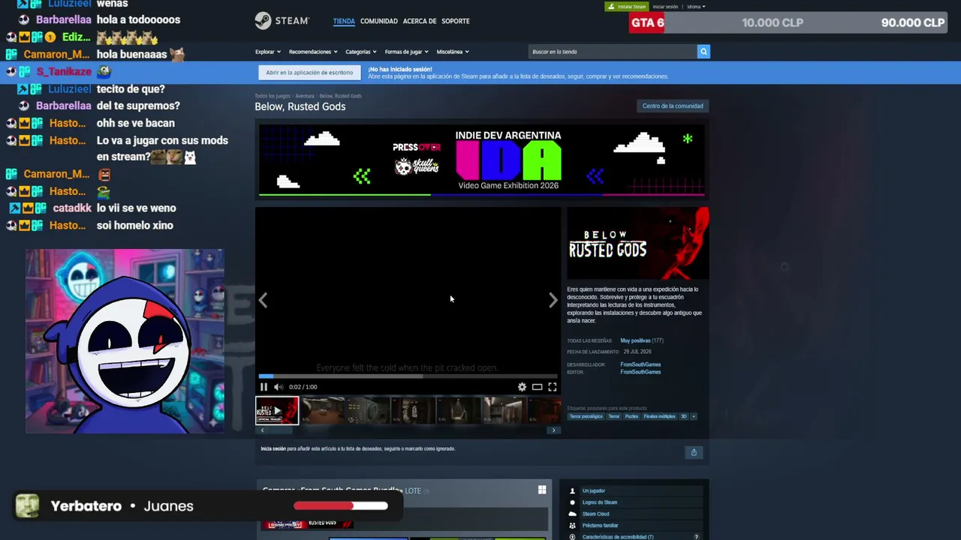Click the Terror psicológico tag
The width and height of the screenshot is (961, 540).
586,416
